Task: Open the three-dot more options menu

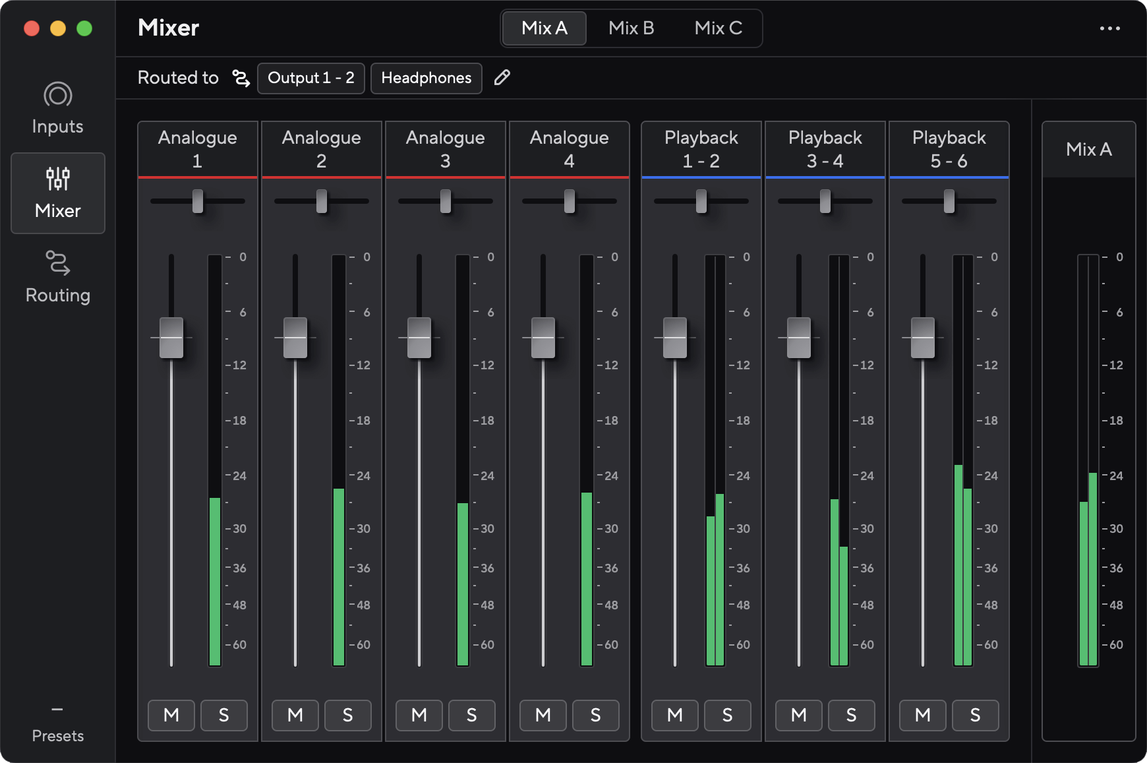Action: coord(1109,28)
